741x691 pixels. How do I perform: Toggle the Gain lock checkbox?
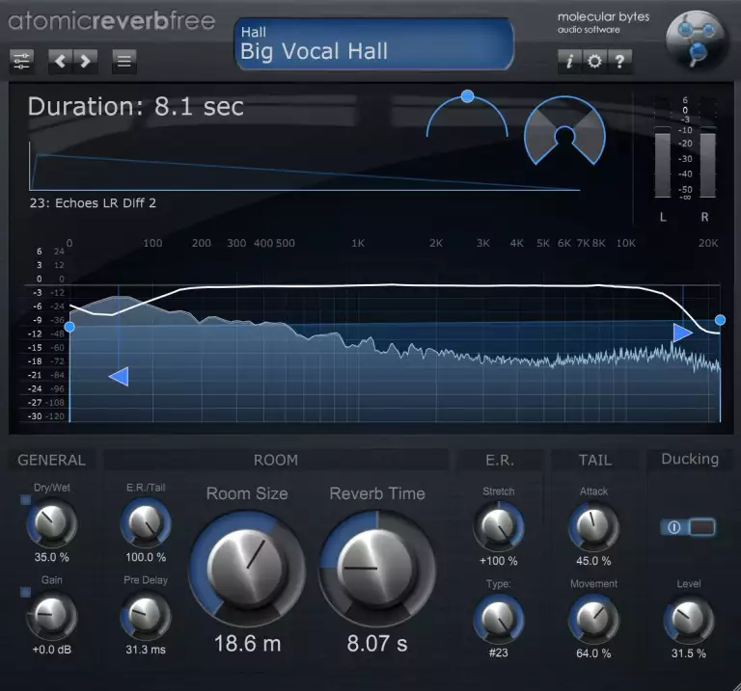click(25, 591)
